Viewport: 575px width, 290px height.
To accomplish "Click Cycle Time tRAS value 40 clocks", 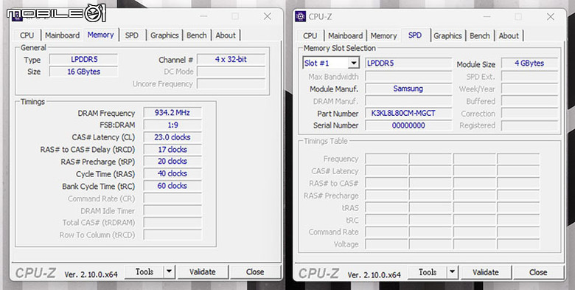I will coord(172,173).
